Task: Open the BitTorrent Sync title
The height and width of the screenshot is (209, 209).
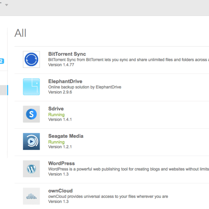Action: click(x=67, y=54)
